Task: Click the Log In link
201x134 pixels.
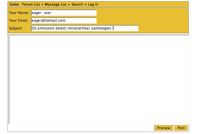Action: (93, 4)
